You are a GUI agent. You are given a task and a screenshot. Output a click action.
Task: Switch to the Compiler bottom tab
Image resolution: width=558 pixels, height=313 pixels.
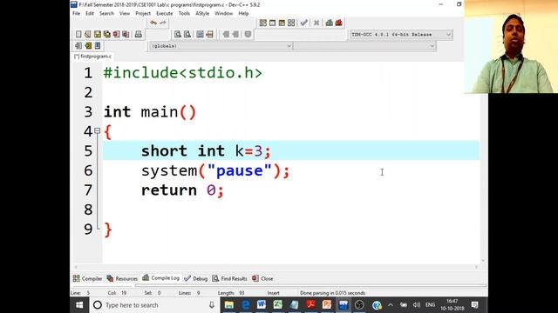point(87,278)
